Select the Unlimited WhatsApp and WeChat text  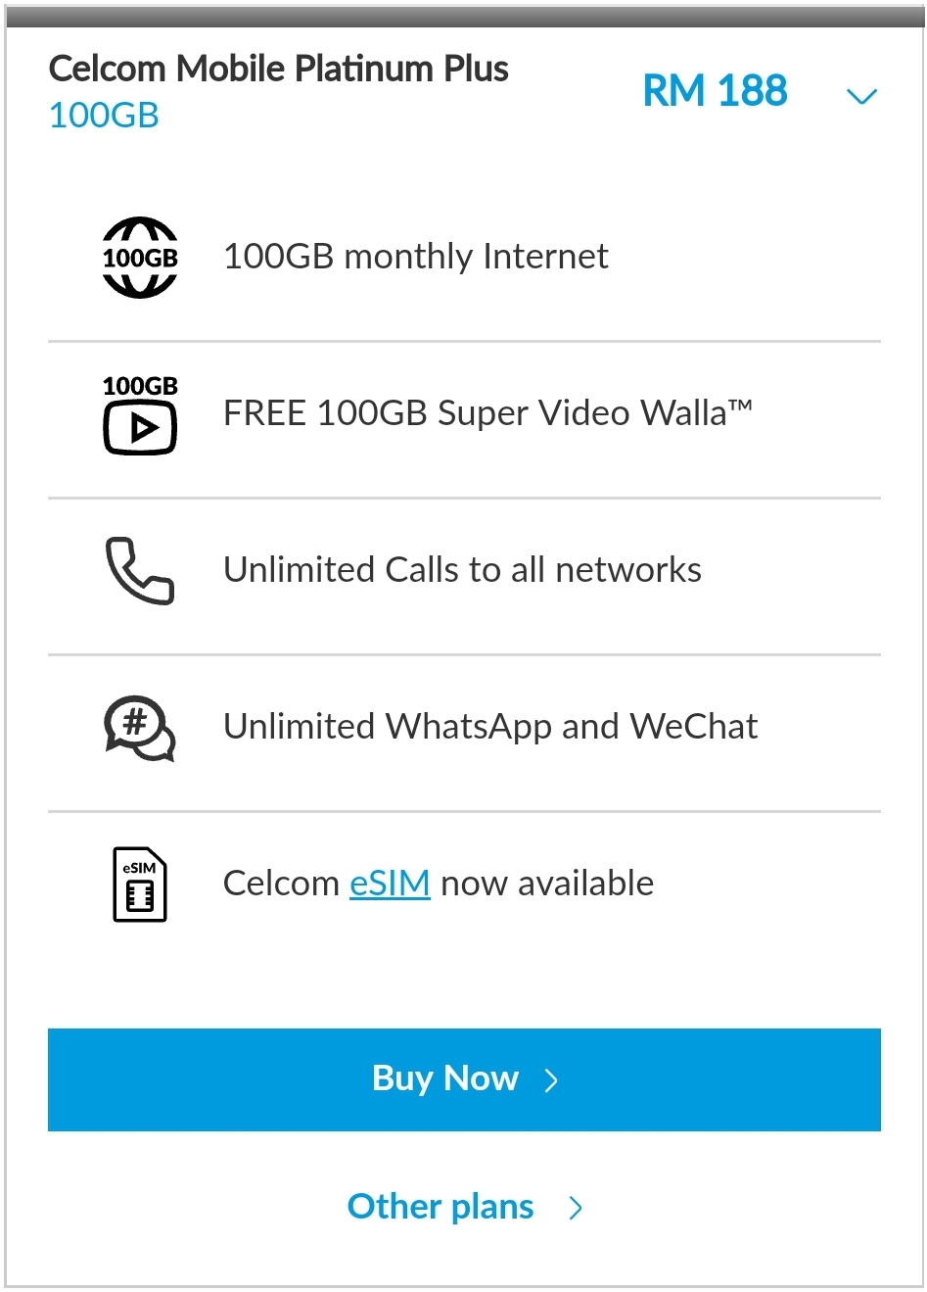490,727
